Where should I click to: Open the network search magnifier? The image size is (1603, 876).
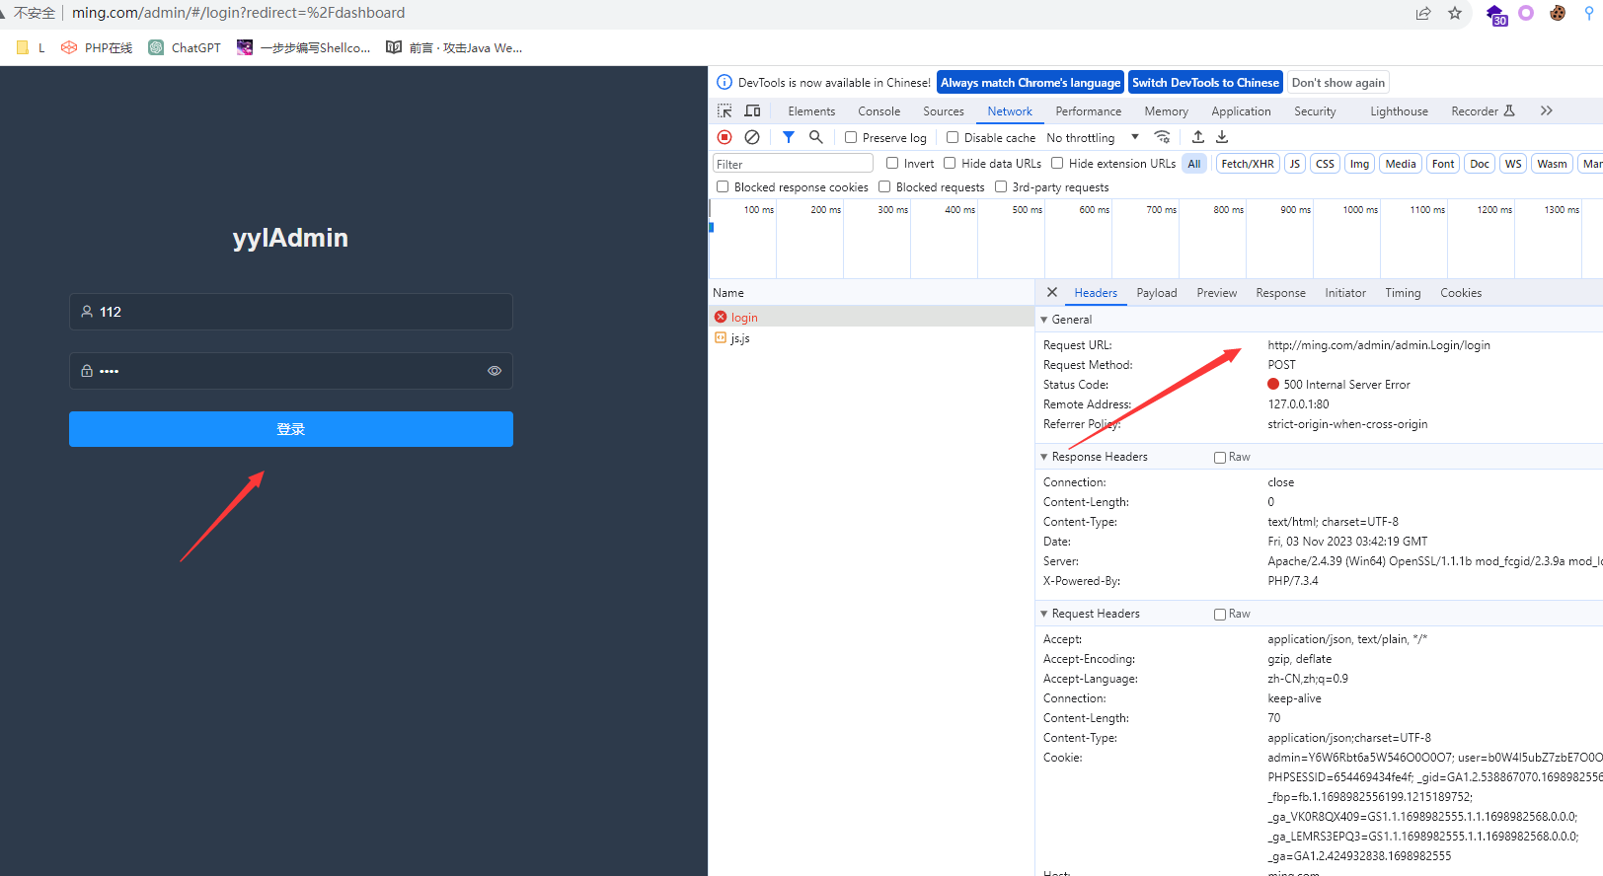[x=815, y=137]
